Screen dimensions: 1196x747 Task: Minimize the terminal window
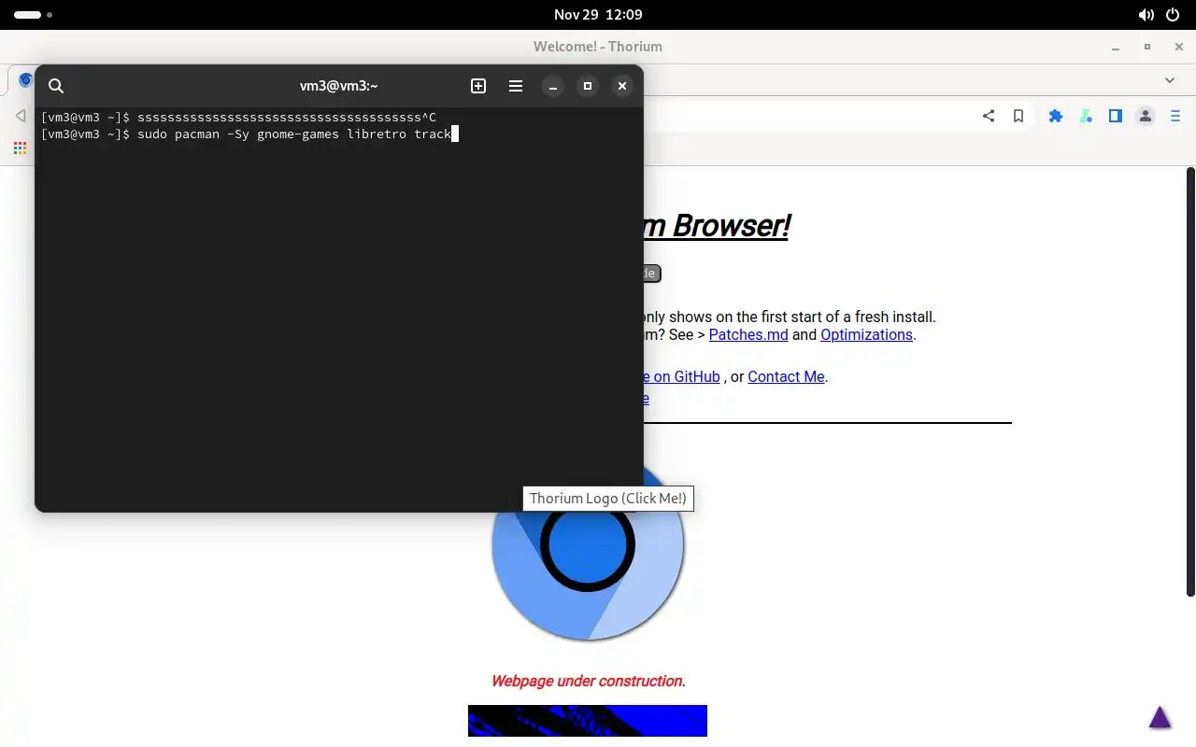(x=553, y=86)
